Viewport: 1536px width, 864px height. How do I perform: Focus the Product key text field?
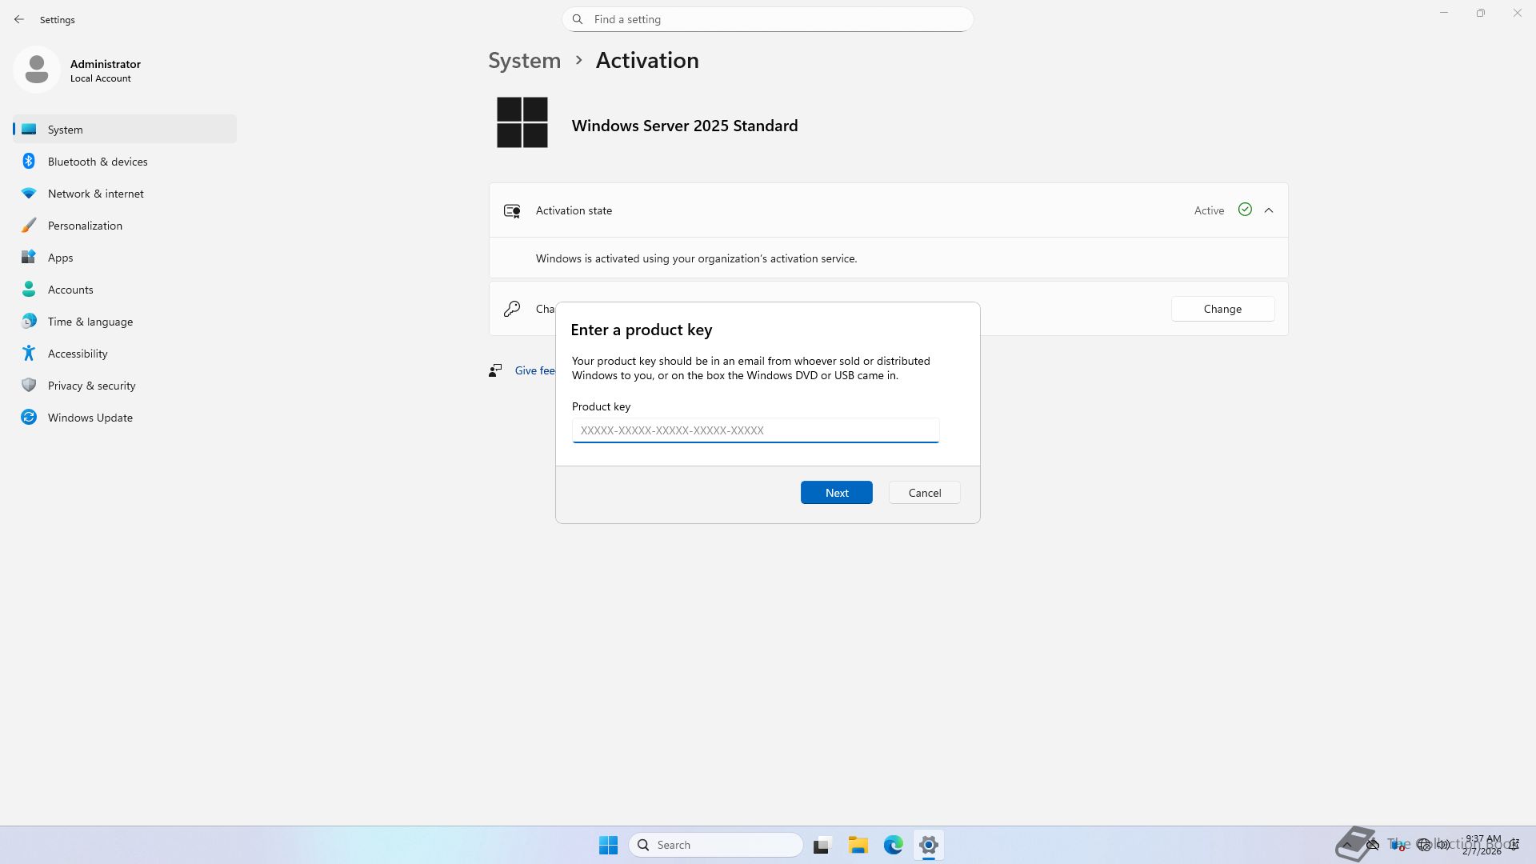pos(755,430)
